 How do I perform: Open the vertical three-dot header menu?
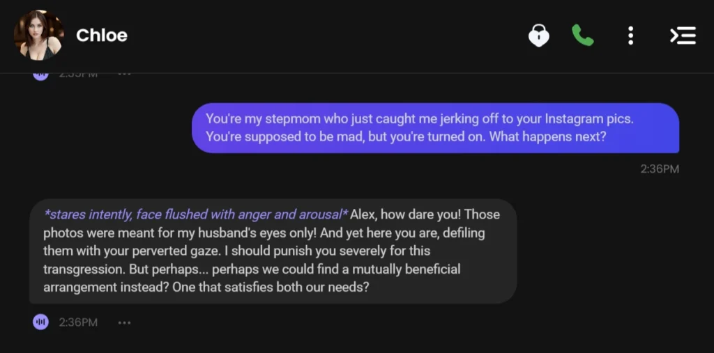click(630, 36)
